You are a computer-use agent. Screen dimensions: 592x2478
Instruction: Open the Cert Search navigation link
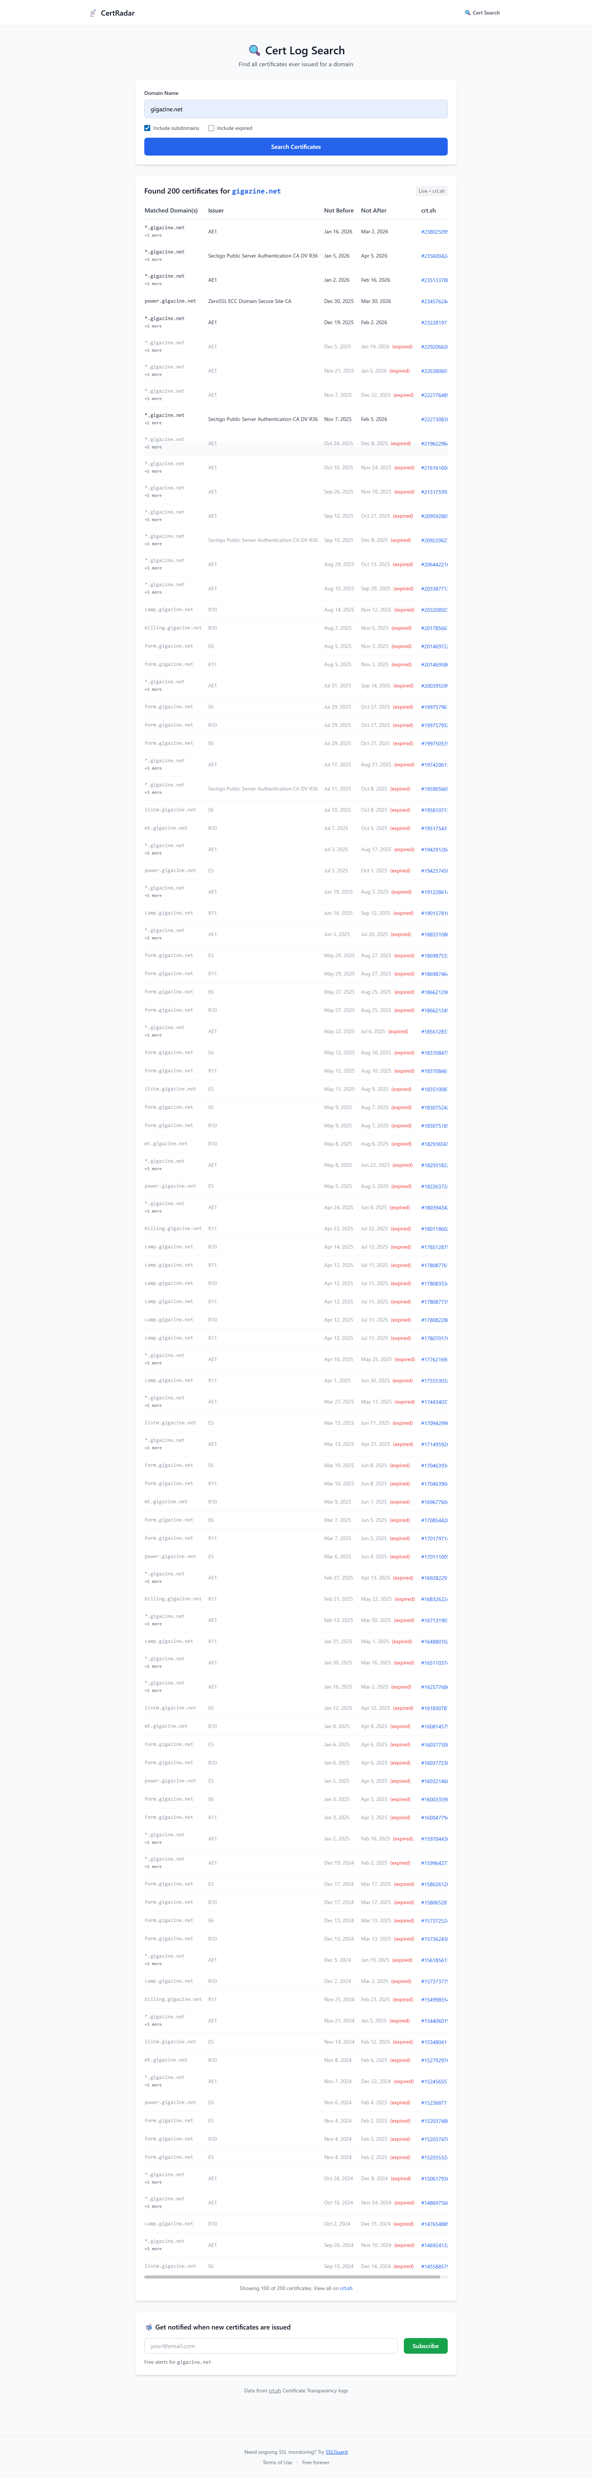tap(485, 13)
